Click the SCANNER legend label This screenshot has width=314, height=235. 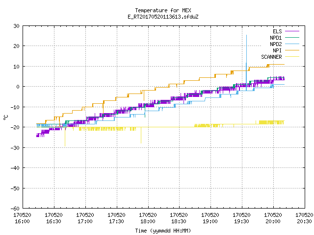coord(271,57)
